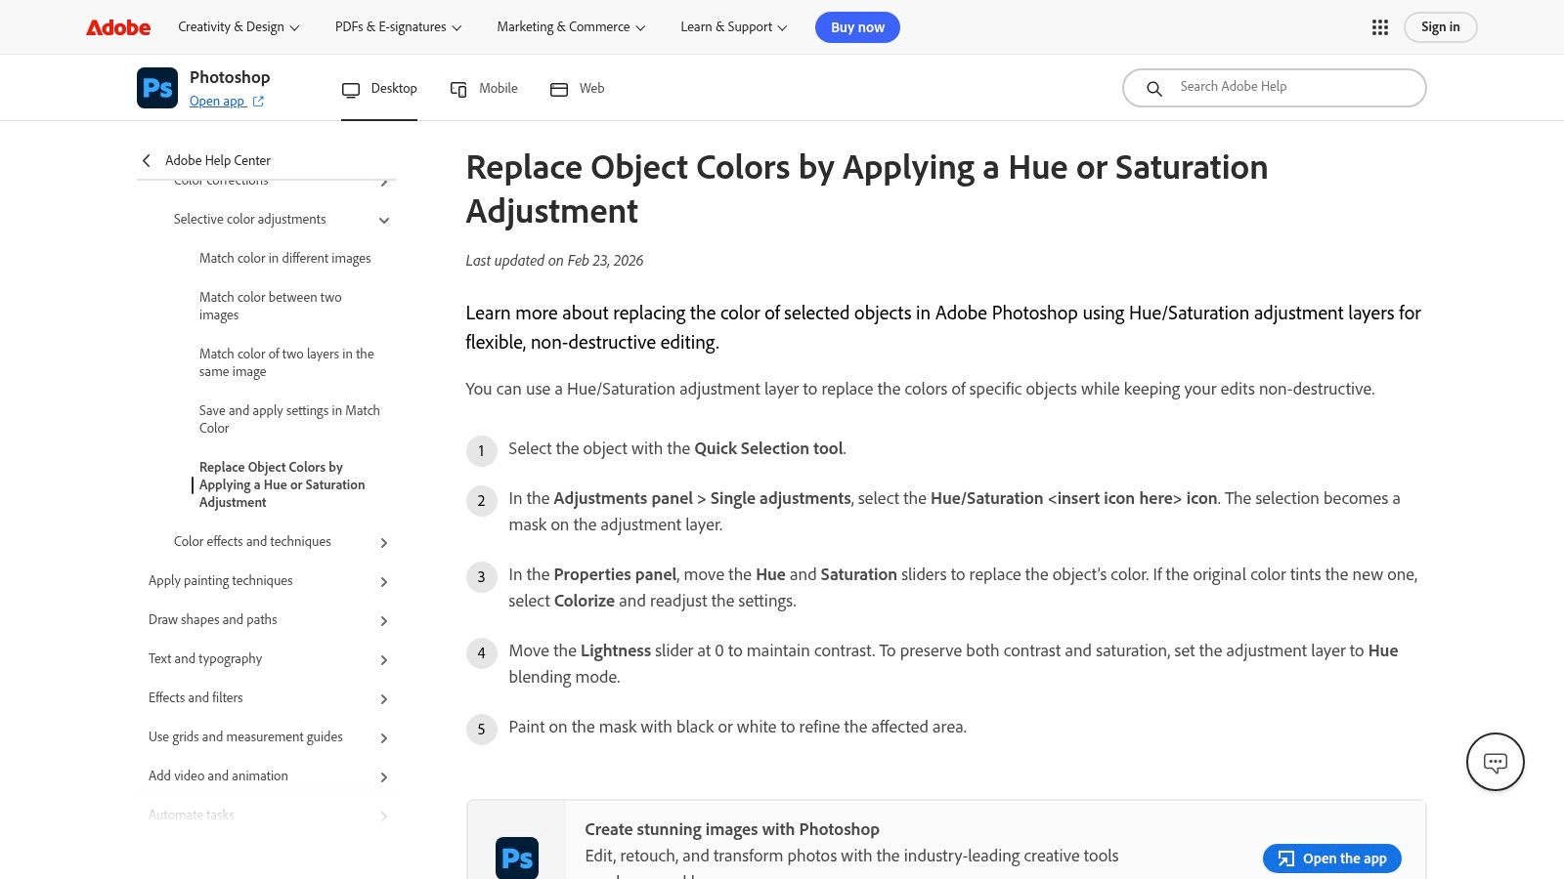Open Add video and animation section

point(218,775)
